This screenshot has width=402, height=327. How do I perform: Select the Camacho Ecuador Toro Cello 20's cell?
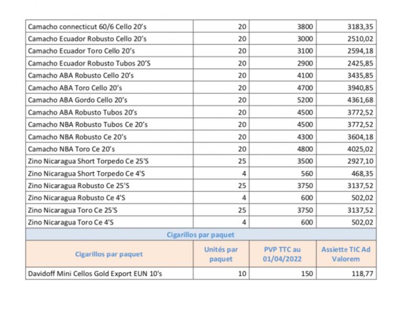81,51
